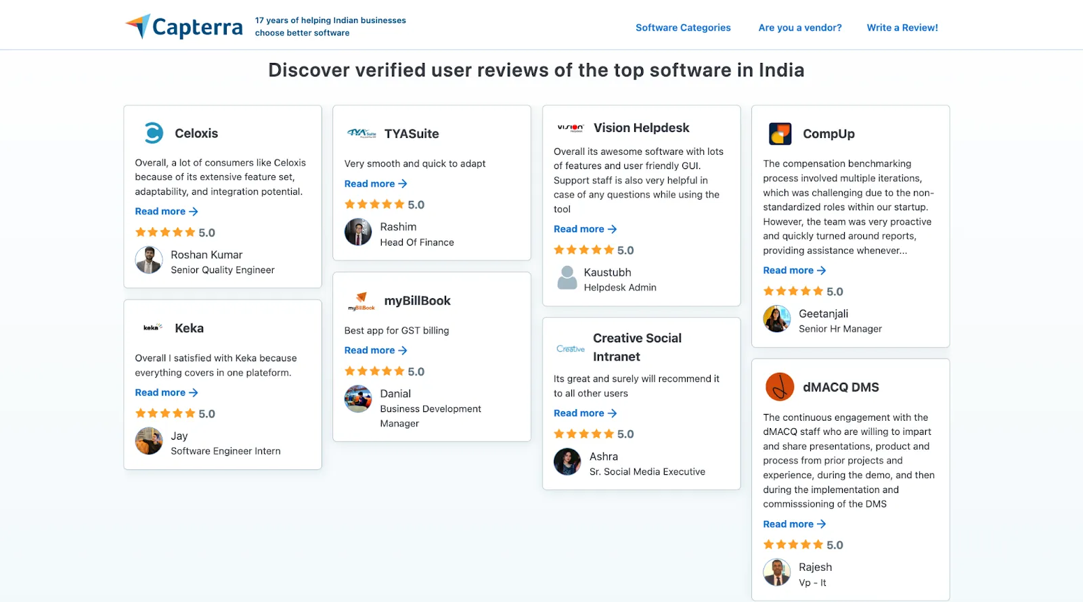
Task: Read more of the Celoxis review
Action: point(167,211)
